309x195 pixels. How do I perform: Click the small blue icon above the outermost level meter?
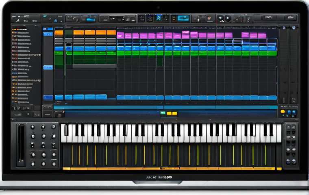tap(294, 28)
